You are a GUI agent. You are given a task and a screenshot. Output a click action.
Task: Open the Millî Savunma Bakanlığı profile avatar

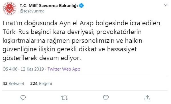point(10,8)
